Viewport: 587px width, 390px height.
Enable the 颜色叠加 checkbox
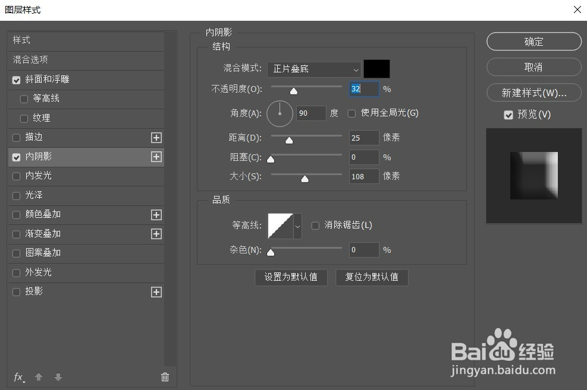click(16, 215)
